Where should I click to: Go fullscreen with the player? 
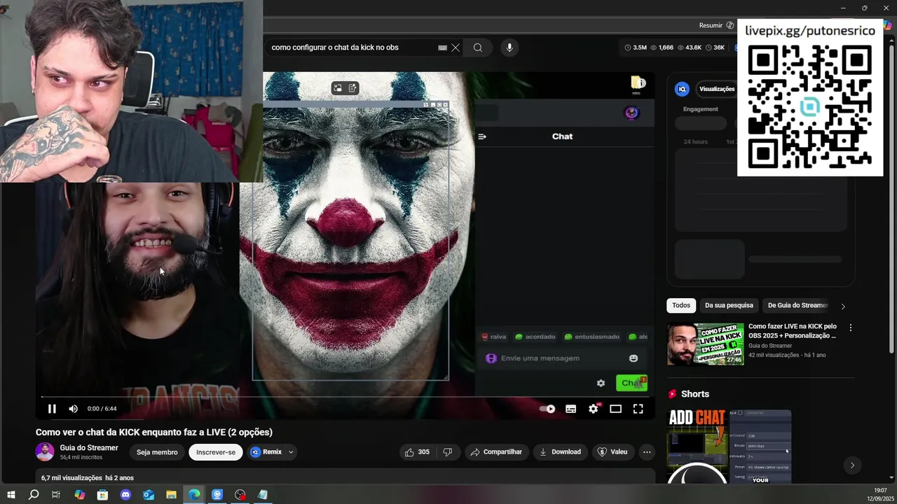[x=638, y=409]
